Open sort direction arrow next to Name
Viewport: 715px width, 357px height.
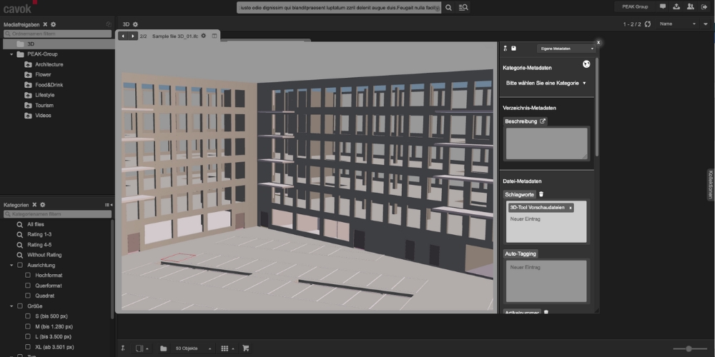click(x=706, y=24)
